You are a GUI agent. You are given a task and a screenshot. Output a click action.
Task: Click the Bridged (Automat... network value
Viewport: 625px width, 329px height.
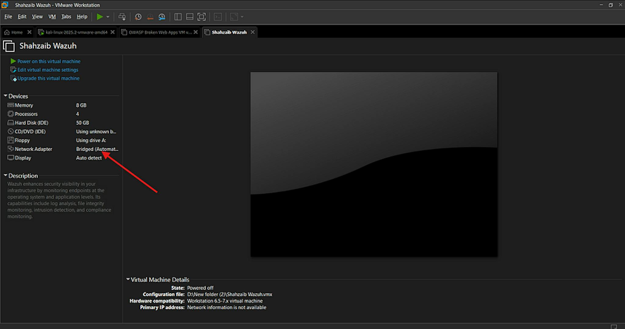pyautogui.click(x=97, y=149)
